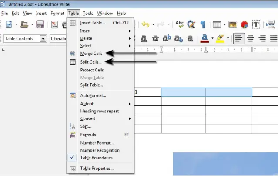Apply the yellow highlighting color button
This screenshot has width=278, height=176.
click(220, 38)
